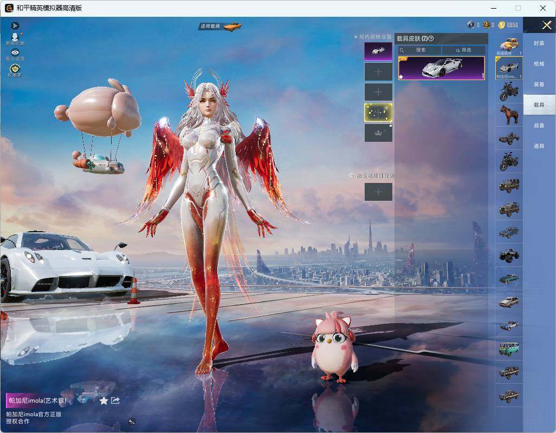Image resolution: width=556 pixels, height=433 pixels.
Task: Select the teal-and-white minibus icon
Action: click(x=509, y=349)
